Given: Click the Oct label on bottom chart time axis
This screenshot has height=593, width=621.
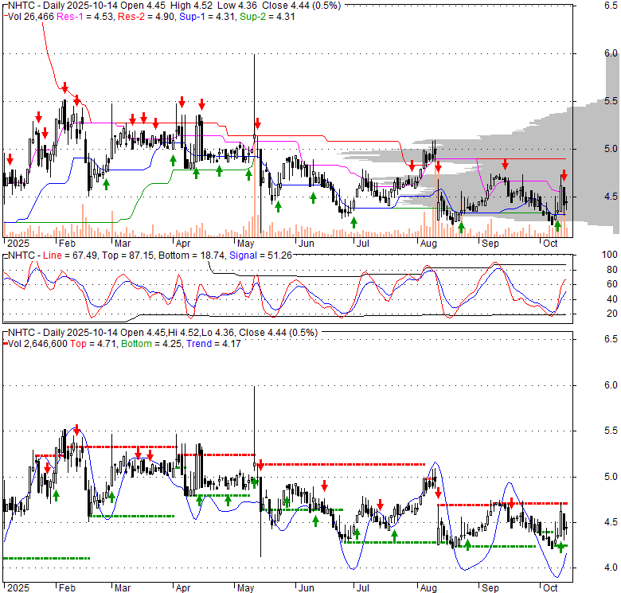Looking at the screenshot, I should (550, 588).
